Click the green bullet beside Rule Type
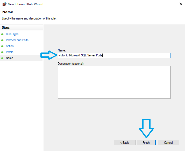This screenshot has height=151, width=185. coord(3,34)
